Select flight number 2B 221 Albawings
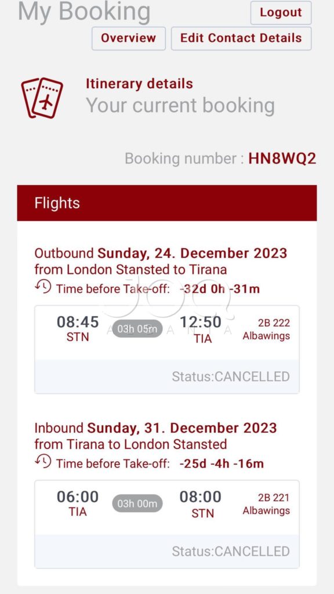 click(266, 504)
